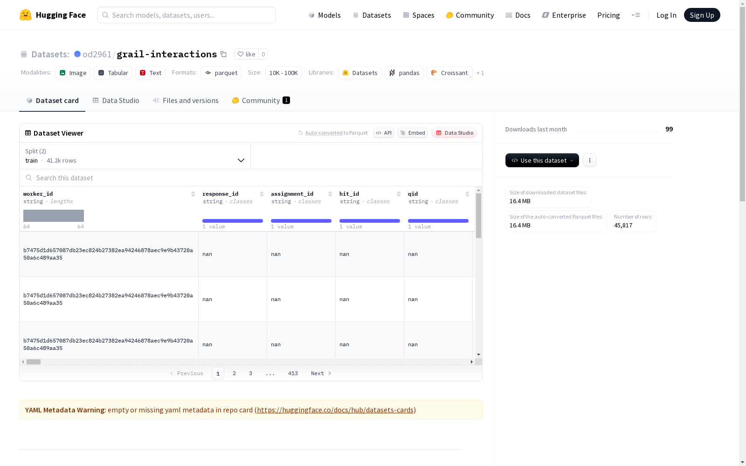Screen dimensions: 746x466
Task: Switch to the Dataset card tab
Action: click(52, 101)
